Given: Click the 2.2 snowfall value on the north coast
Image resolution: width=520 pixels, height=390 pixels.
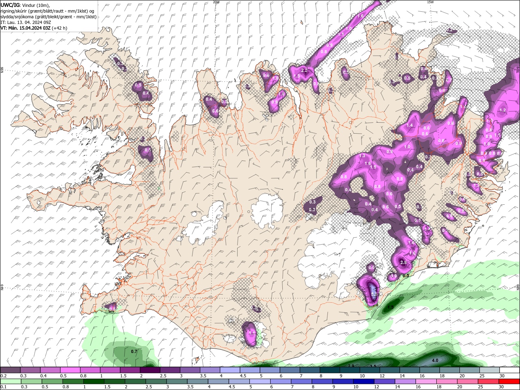Looking at the screenshot, I should [304, 71].
